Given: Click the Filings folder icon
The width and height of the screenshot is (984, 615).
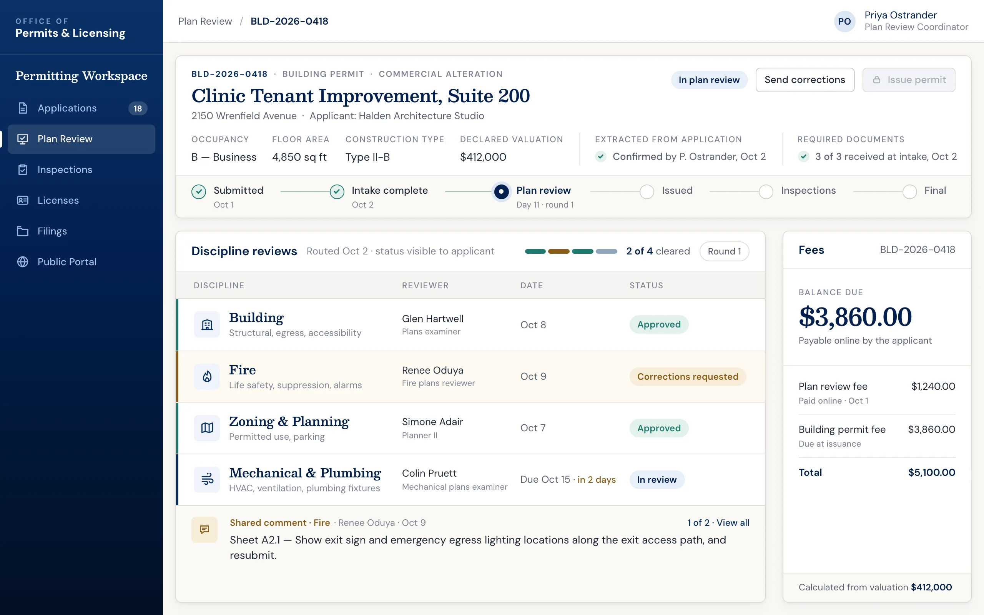Looking at the screenshot, I should point(23,231).
